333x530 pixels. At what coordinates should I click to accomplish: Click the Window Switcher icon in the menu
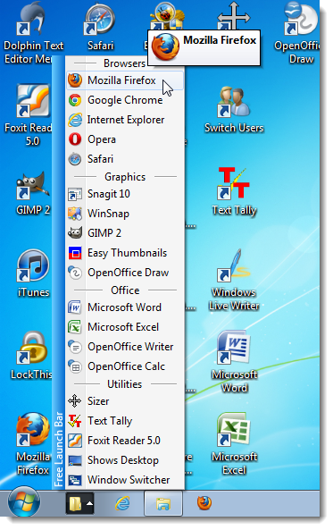coord(75,480)
